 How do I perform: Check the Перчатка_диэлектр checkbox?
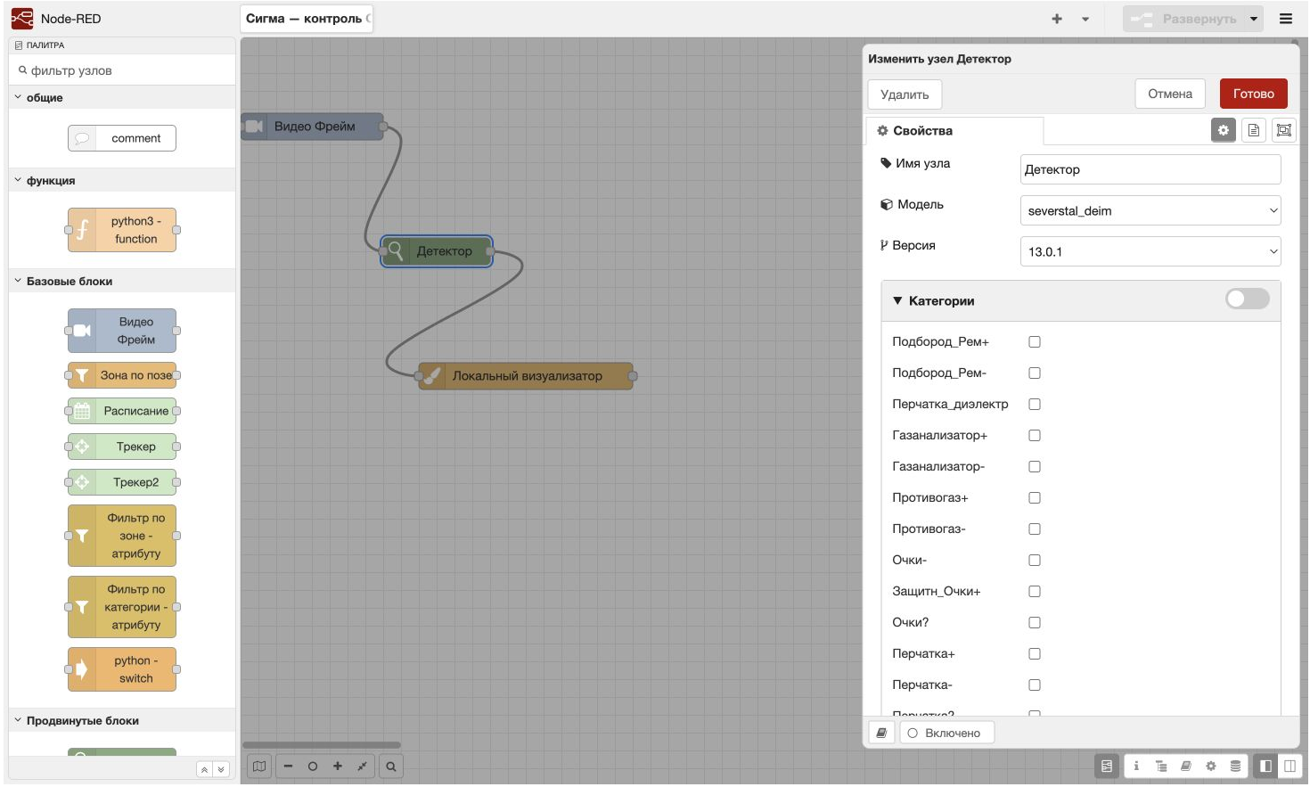click(x=1035, y=404)
